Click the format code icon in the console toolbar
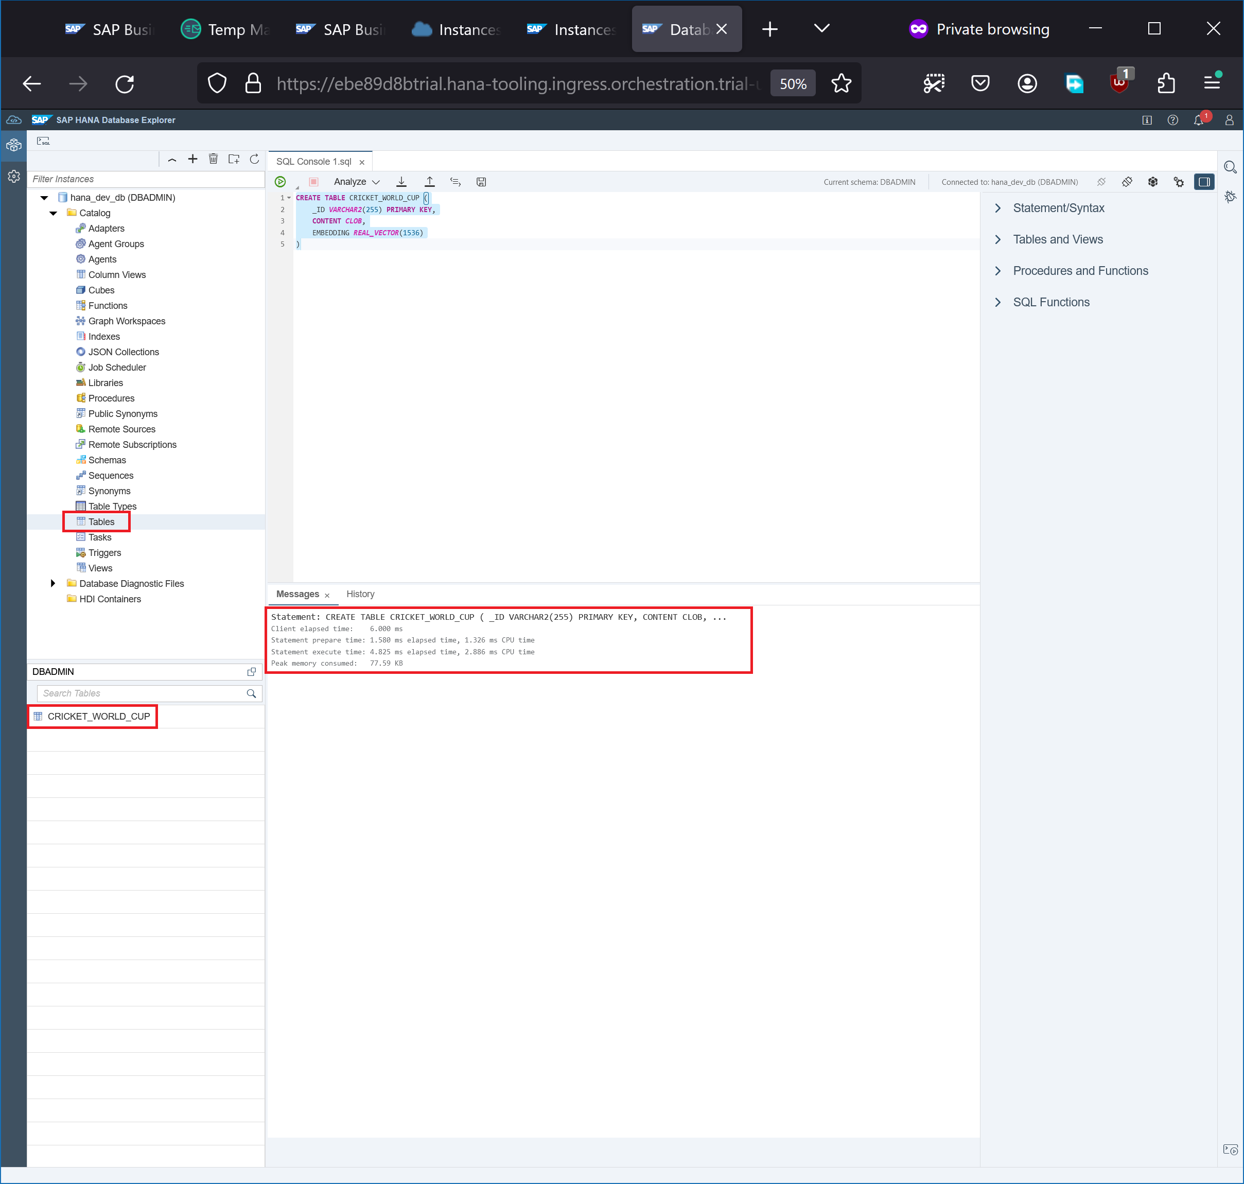This screenshot has height=1184, width=1244. click(x=455, y=182)
